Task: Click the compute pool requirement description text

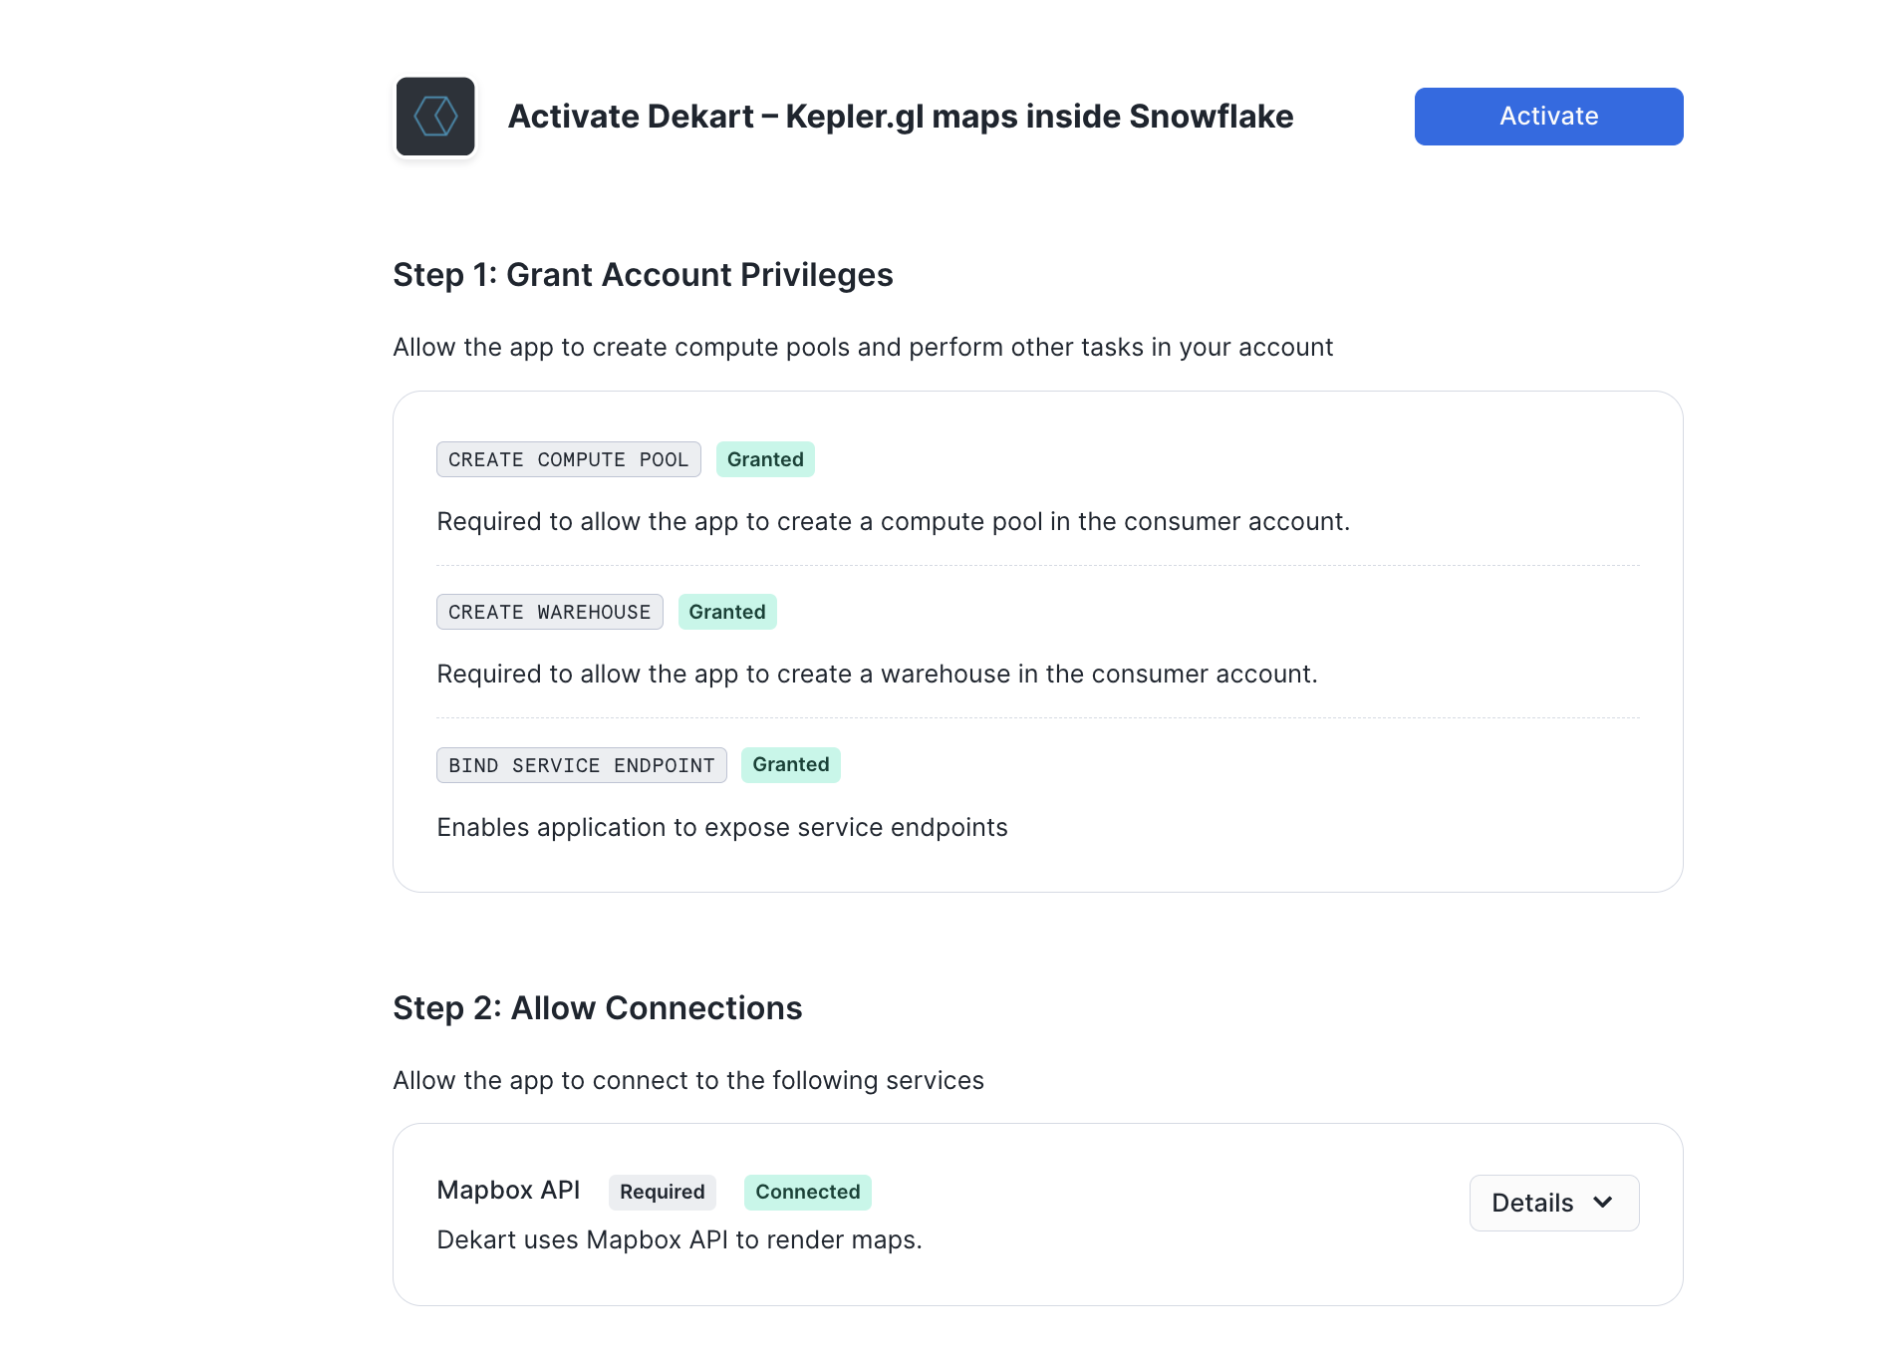Action: click(893, 522)
